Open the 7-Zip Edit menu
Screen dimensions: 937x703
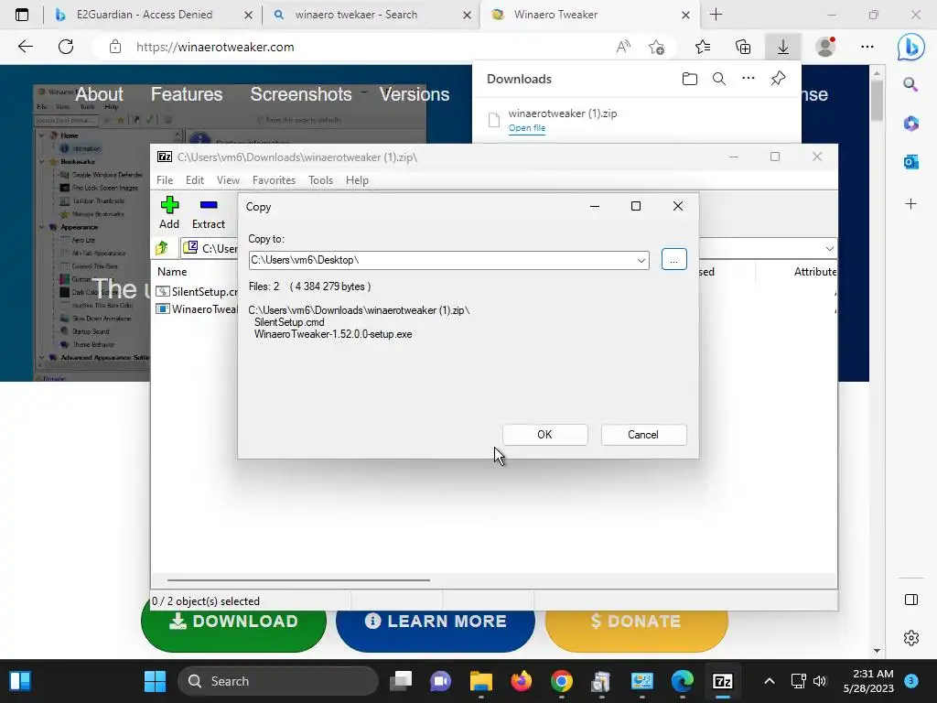(x=195, y=180)
